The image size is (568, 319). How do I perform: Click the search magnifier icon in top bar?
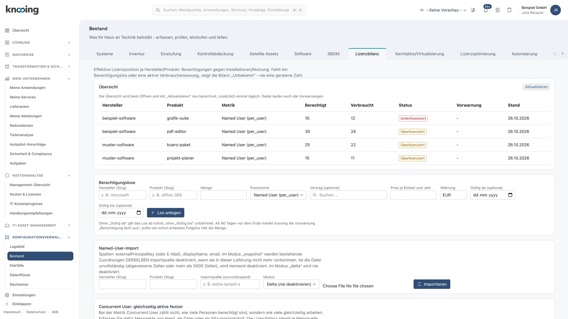coord(158,10)
